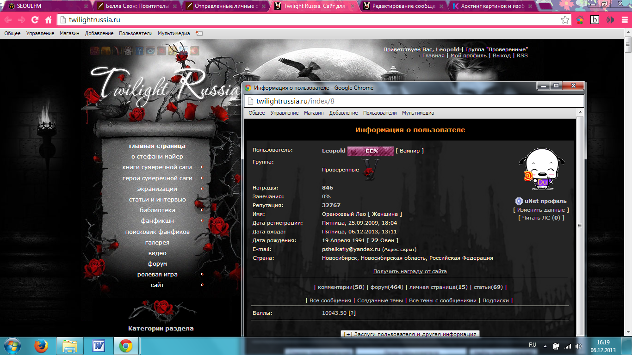Viewport: 632px width, 355px height.
Task: Open Пользователи menu in the popup window
Action: click(380, 113)
